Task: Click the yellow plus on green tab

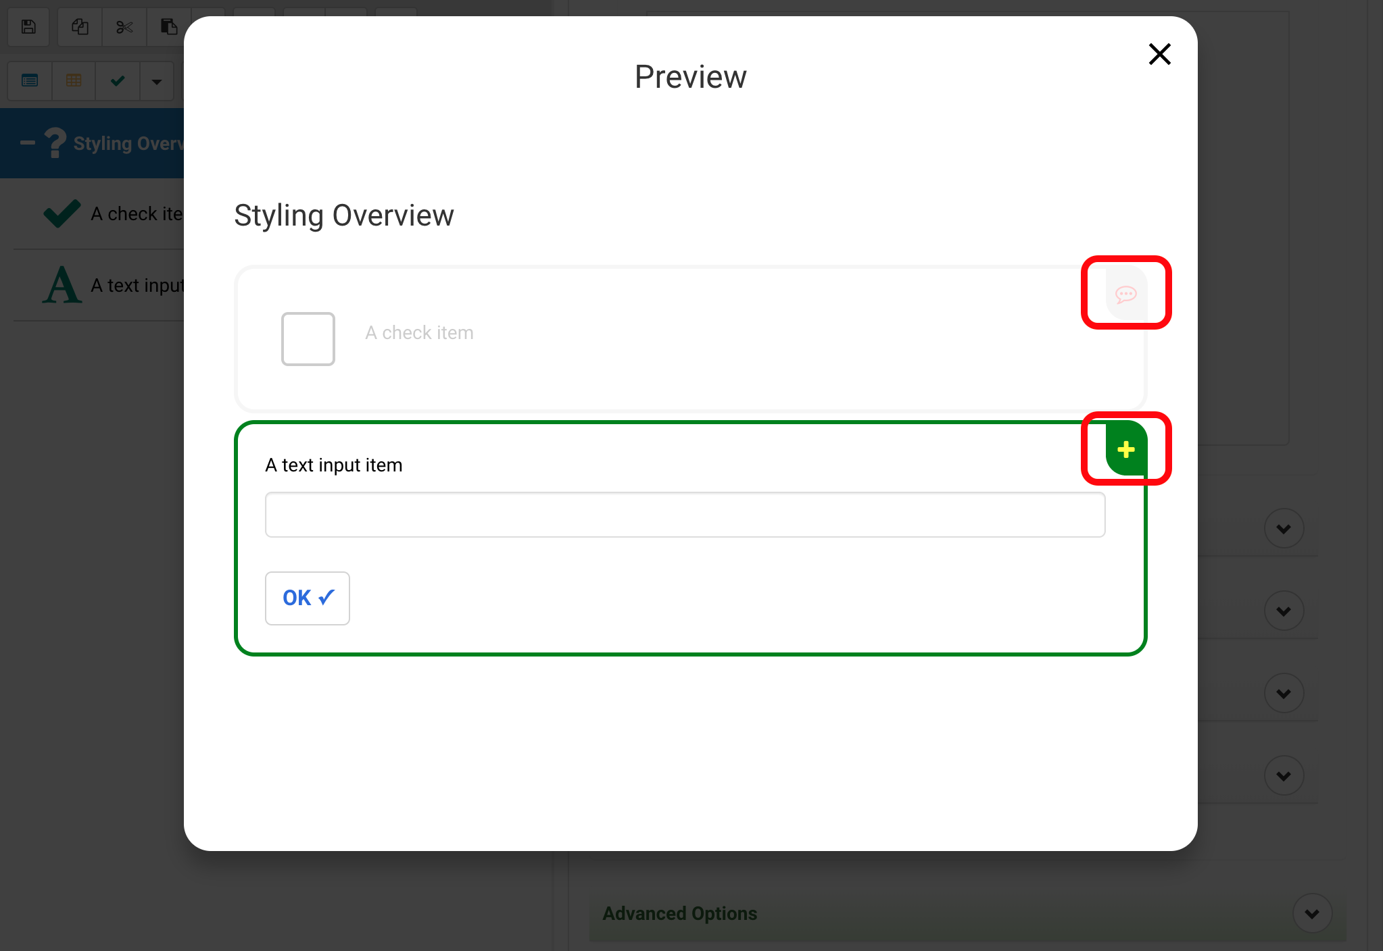Action: point(1125,449)
